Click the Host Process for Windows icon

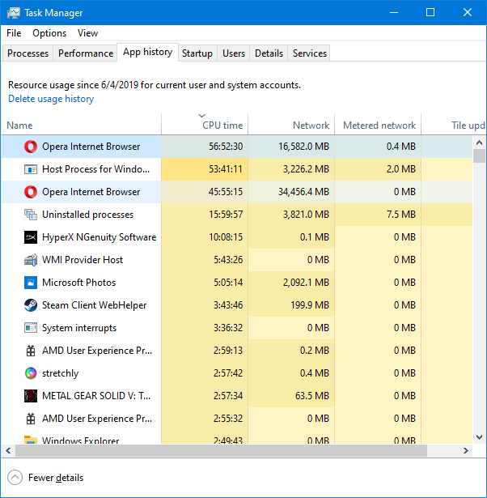[31, 169]
